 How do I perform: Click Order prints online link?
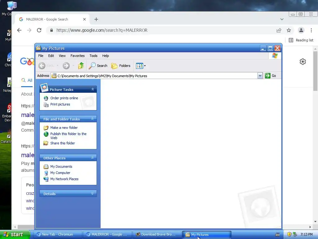[64, 98]
